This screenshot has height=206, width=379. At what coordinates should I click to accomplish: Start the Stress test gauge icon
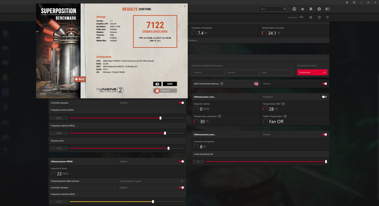point(301,17)
